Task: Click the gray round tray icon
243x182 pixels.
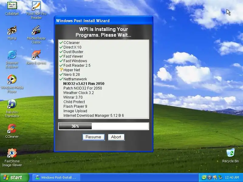Action: pyautogui.click(x=210, y=177)
